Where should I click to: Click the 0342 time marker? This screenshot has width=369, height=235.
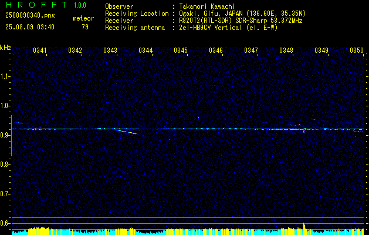[75, 50]
